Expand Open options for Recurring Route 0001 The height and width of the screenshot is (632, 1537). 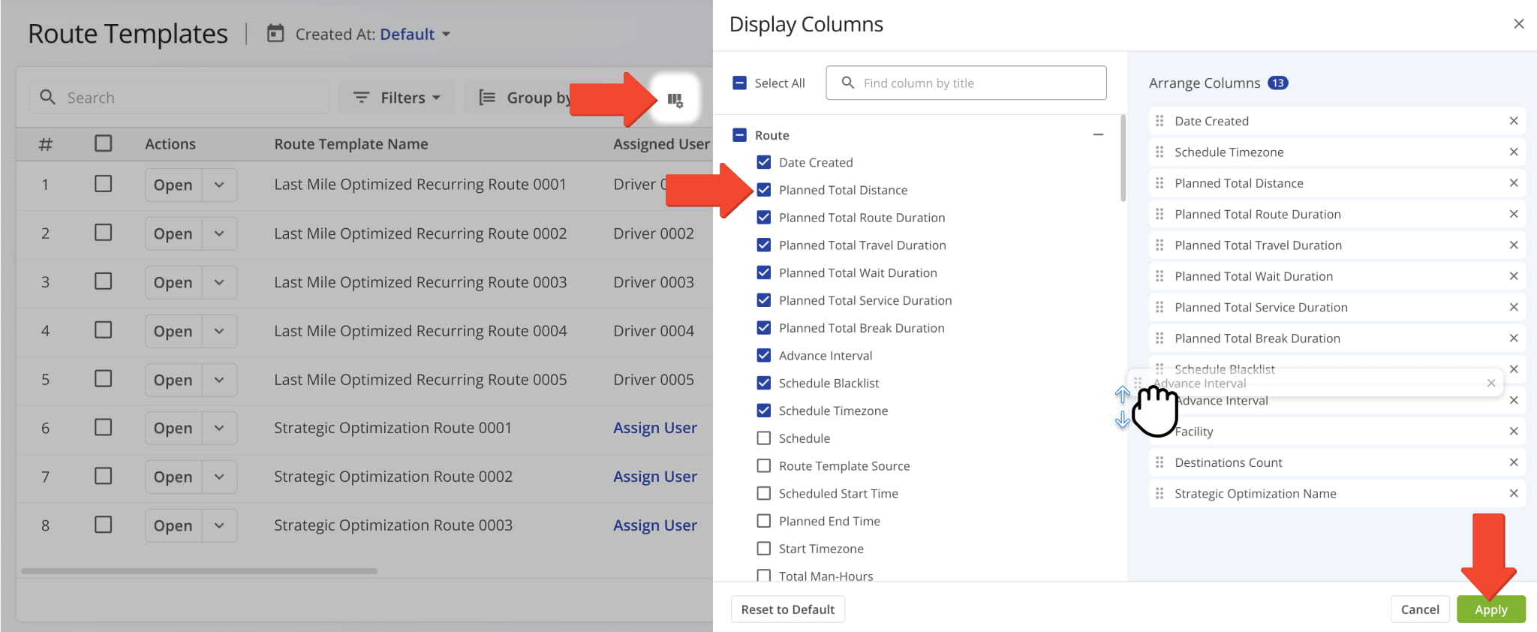point(219,185)
